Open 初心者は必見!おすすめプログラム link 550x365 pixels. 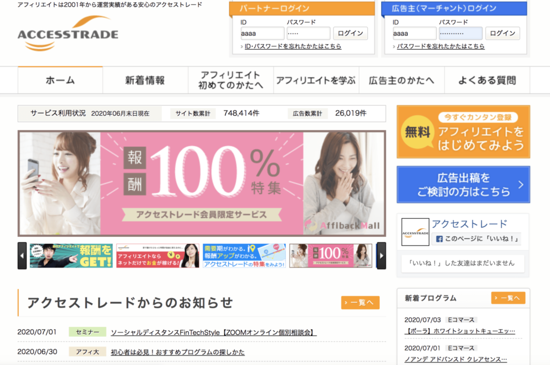click(x=177, y=352)
